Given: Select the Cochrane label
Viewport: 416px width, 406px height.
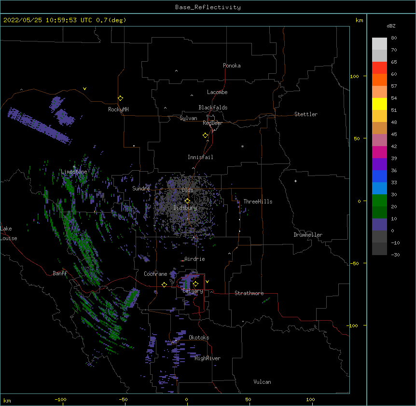Looking at the screenshot, I should 155,274.
